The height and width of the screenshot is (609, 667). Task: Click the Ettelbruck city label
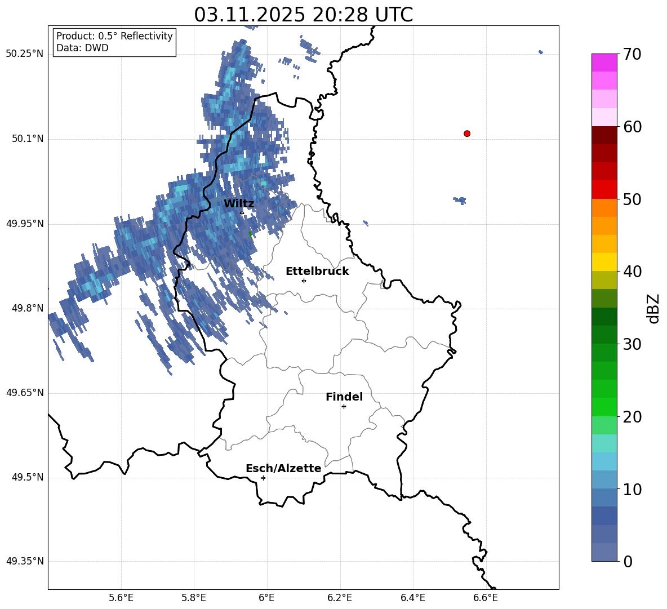[x=317, y=272]
